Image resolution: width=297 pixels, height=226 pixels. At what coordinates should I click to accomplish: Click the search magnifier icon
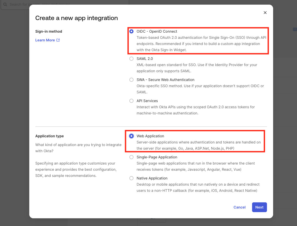click(x=5, y=4)
